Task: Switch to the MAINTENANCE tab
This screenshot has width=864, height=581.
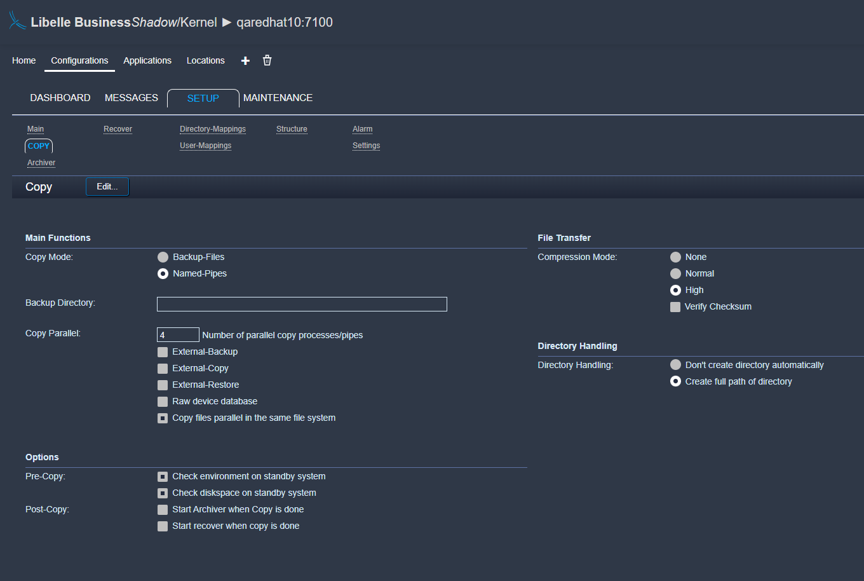Action: [278, 98]
